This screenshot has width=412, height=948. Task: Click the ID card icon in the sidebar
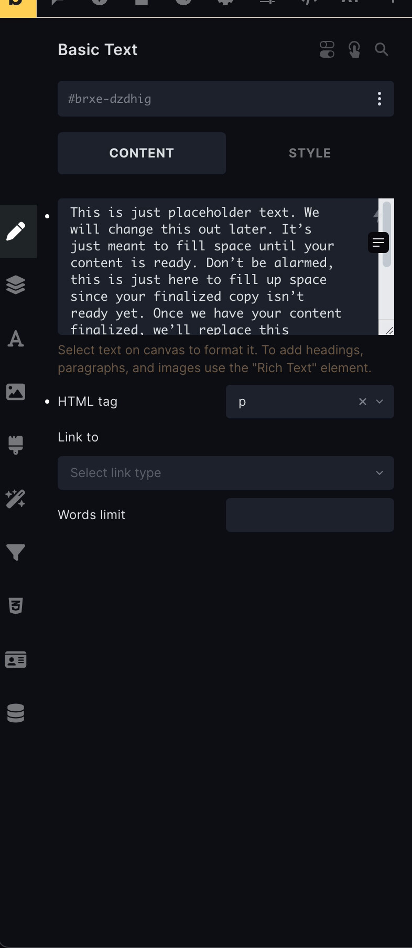16,659
